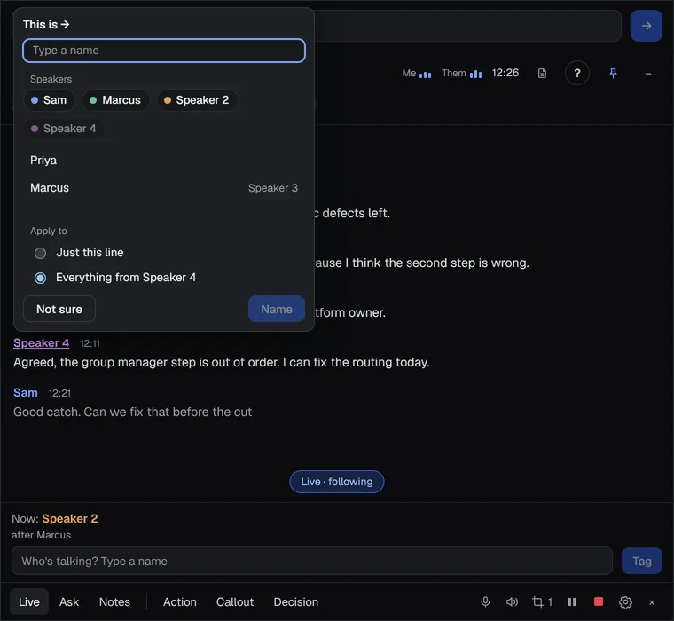Click the 'Agreed, the group manager step' line

222,363
